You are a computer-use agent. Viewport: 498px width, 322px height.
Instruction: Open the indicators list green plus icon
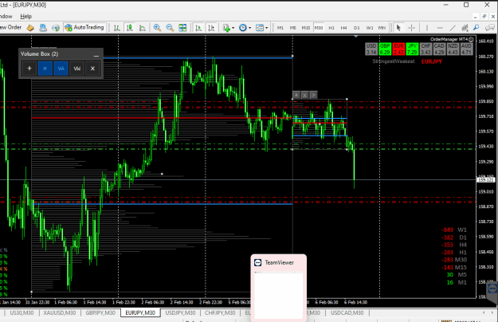pyautogui.click(x=226, y=28)
